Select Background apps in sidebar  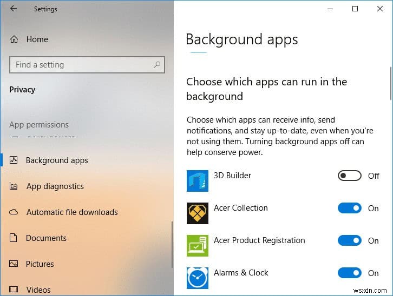(57, 160)
